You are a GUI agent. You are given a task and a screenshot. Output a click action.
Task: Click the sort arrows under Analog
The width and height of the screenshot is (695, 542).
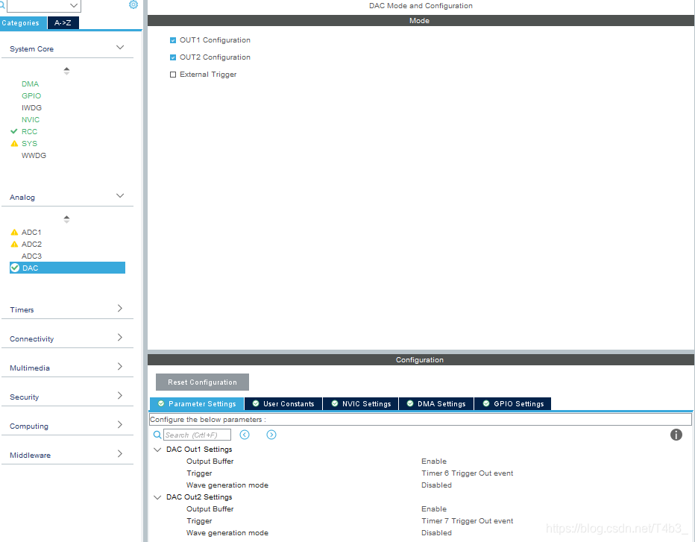pyautogui.click(x=66, y=219)
